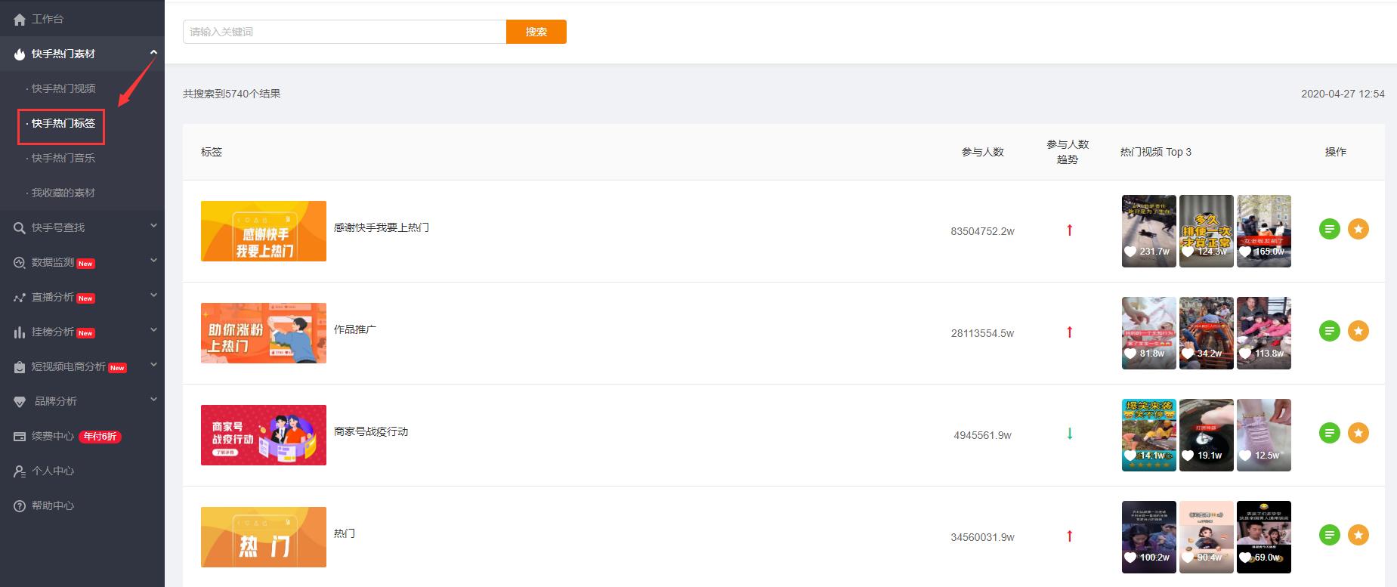Click the 个人中心 user icon
The height and width of the screenshot is (587, 1397).
[20, 471]
